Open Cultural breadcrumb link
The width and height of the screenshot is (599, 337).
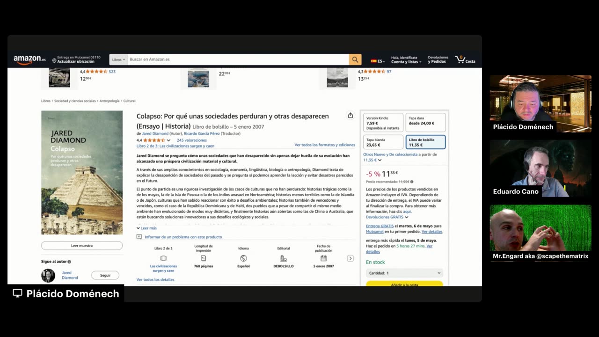coord(129,101)
